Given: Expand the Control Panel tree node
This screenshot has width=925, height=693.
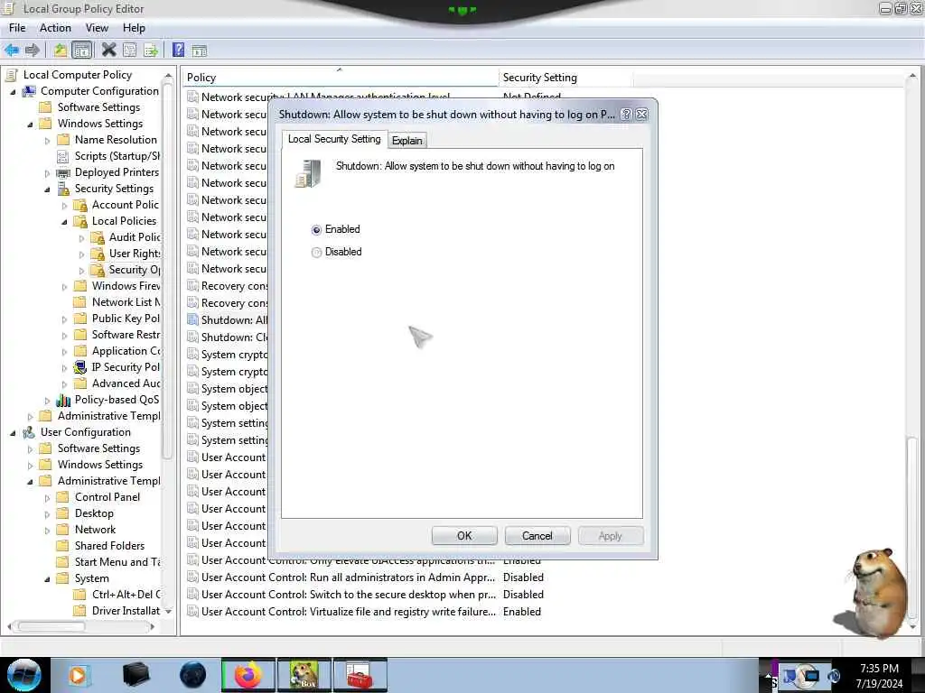Looking at the screenshot, I should point(47,498).
